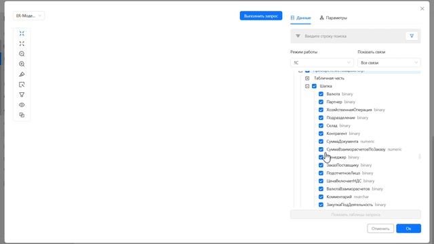Viewport: 434px width, 244px height.
Task: Activate the area selection tool icon
Action: 22,84
